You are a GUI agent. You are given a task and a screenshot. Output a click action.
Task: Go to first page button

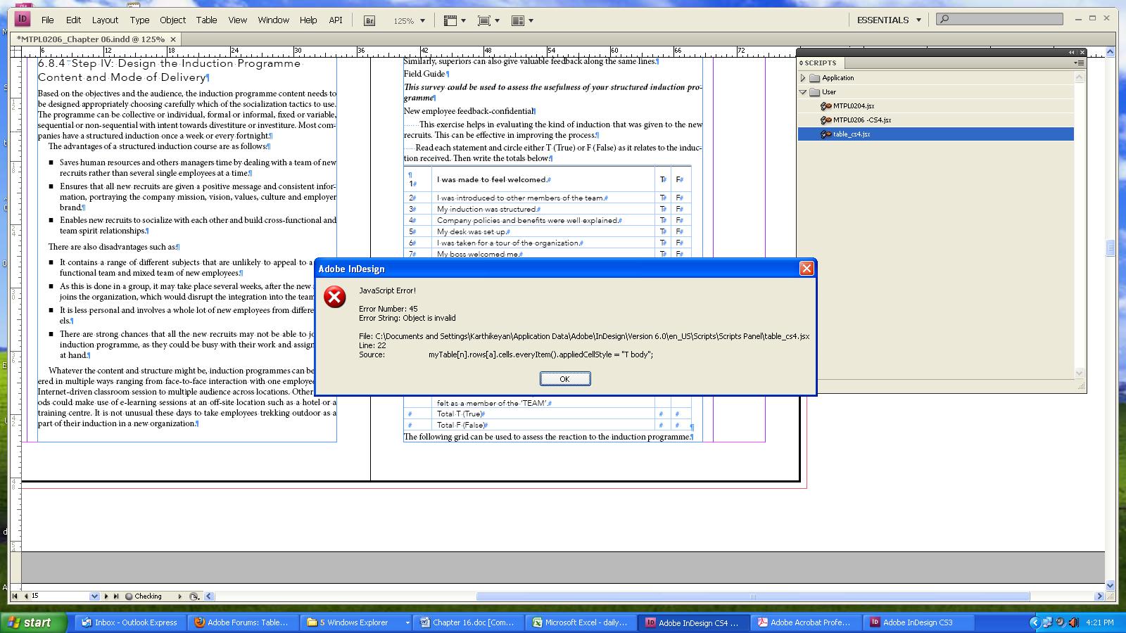[x=15, y=596]
